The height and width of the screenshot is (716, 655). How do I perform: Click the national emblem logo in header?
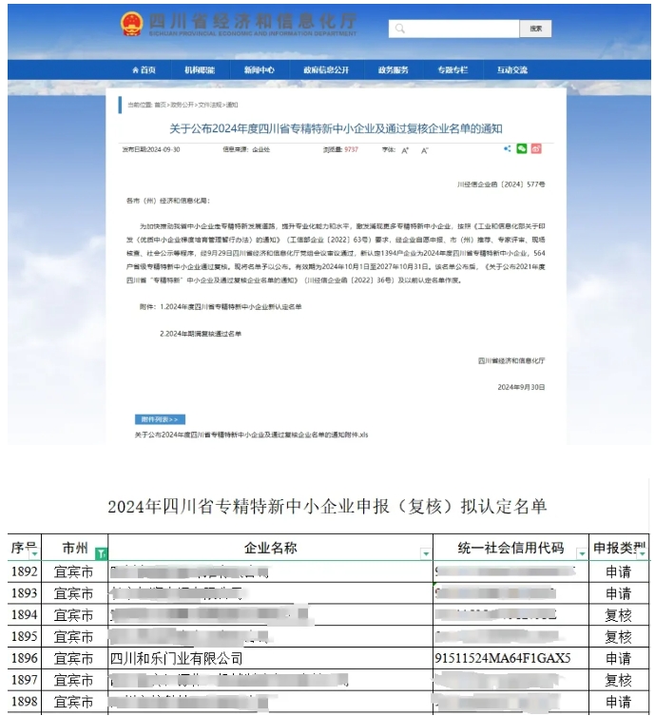tap(130, 24)
